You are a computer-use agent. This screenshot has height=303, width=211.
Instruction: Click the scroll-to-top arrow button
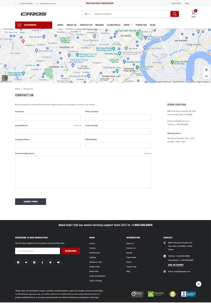tap(199, 284)
